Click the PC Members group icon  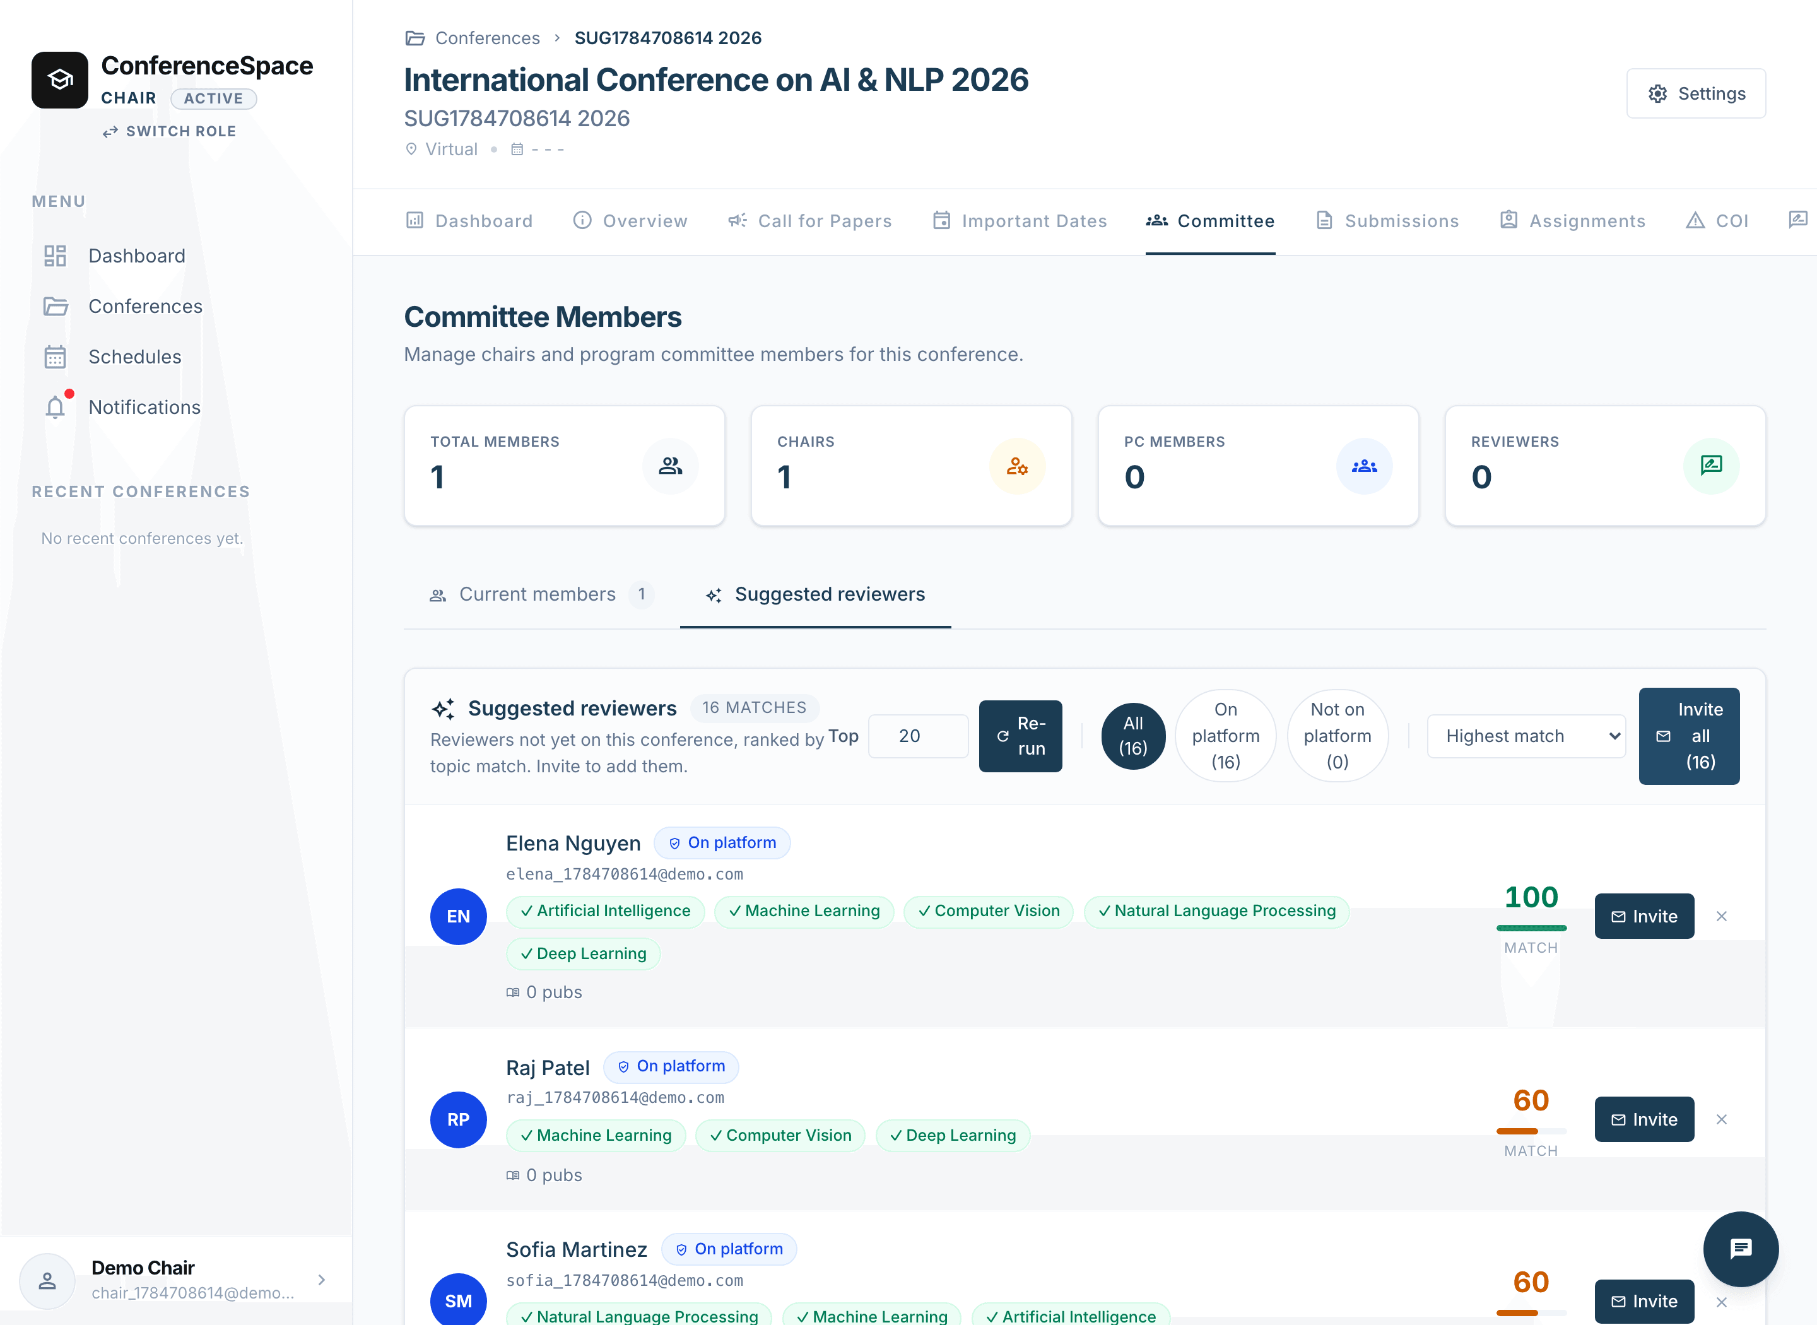pos(1364,466)
